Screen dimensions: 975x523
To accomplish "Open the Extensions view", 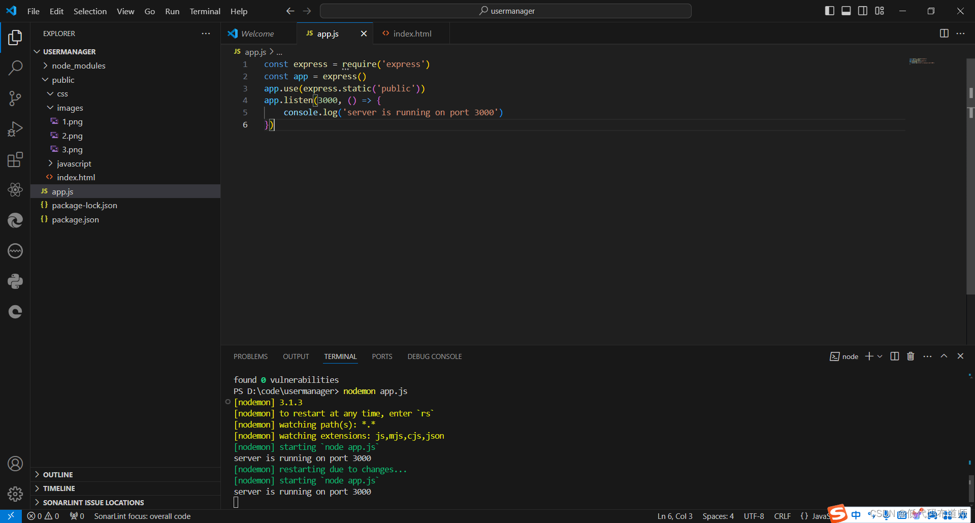I will click(15, 159).
